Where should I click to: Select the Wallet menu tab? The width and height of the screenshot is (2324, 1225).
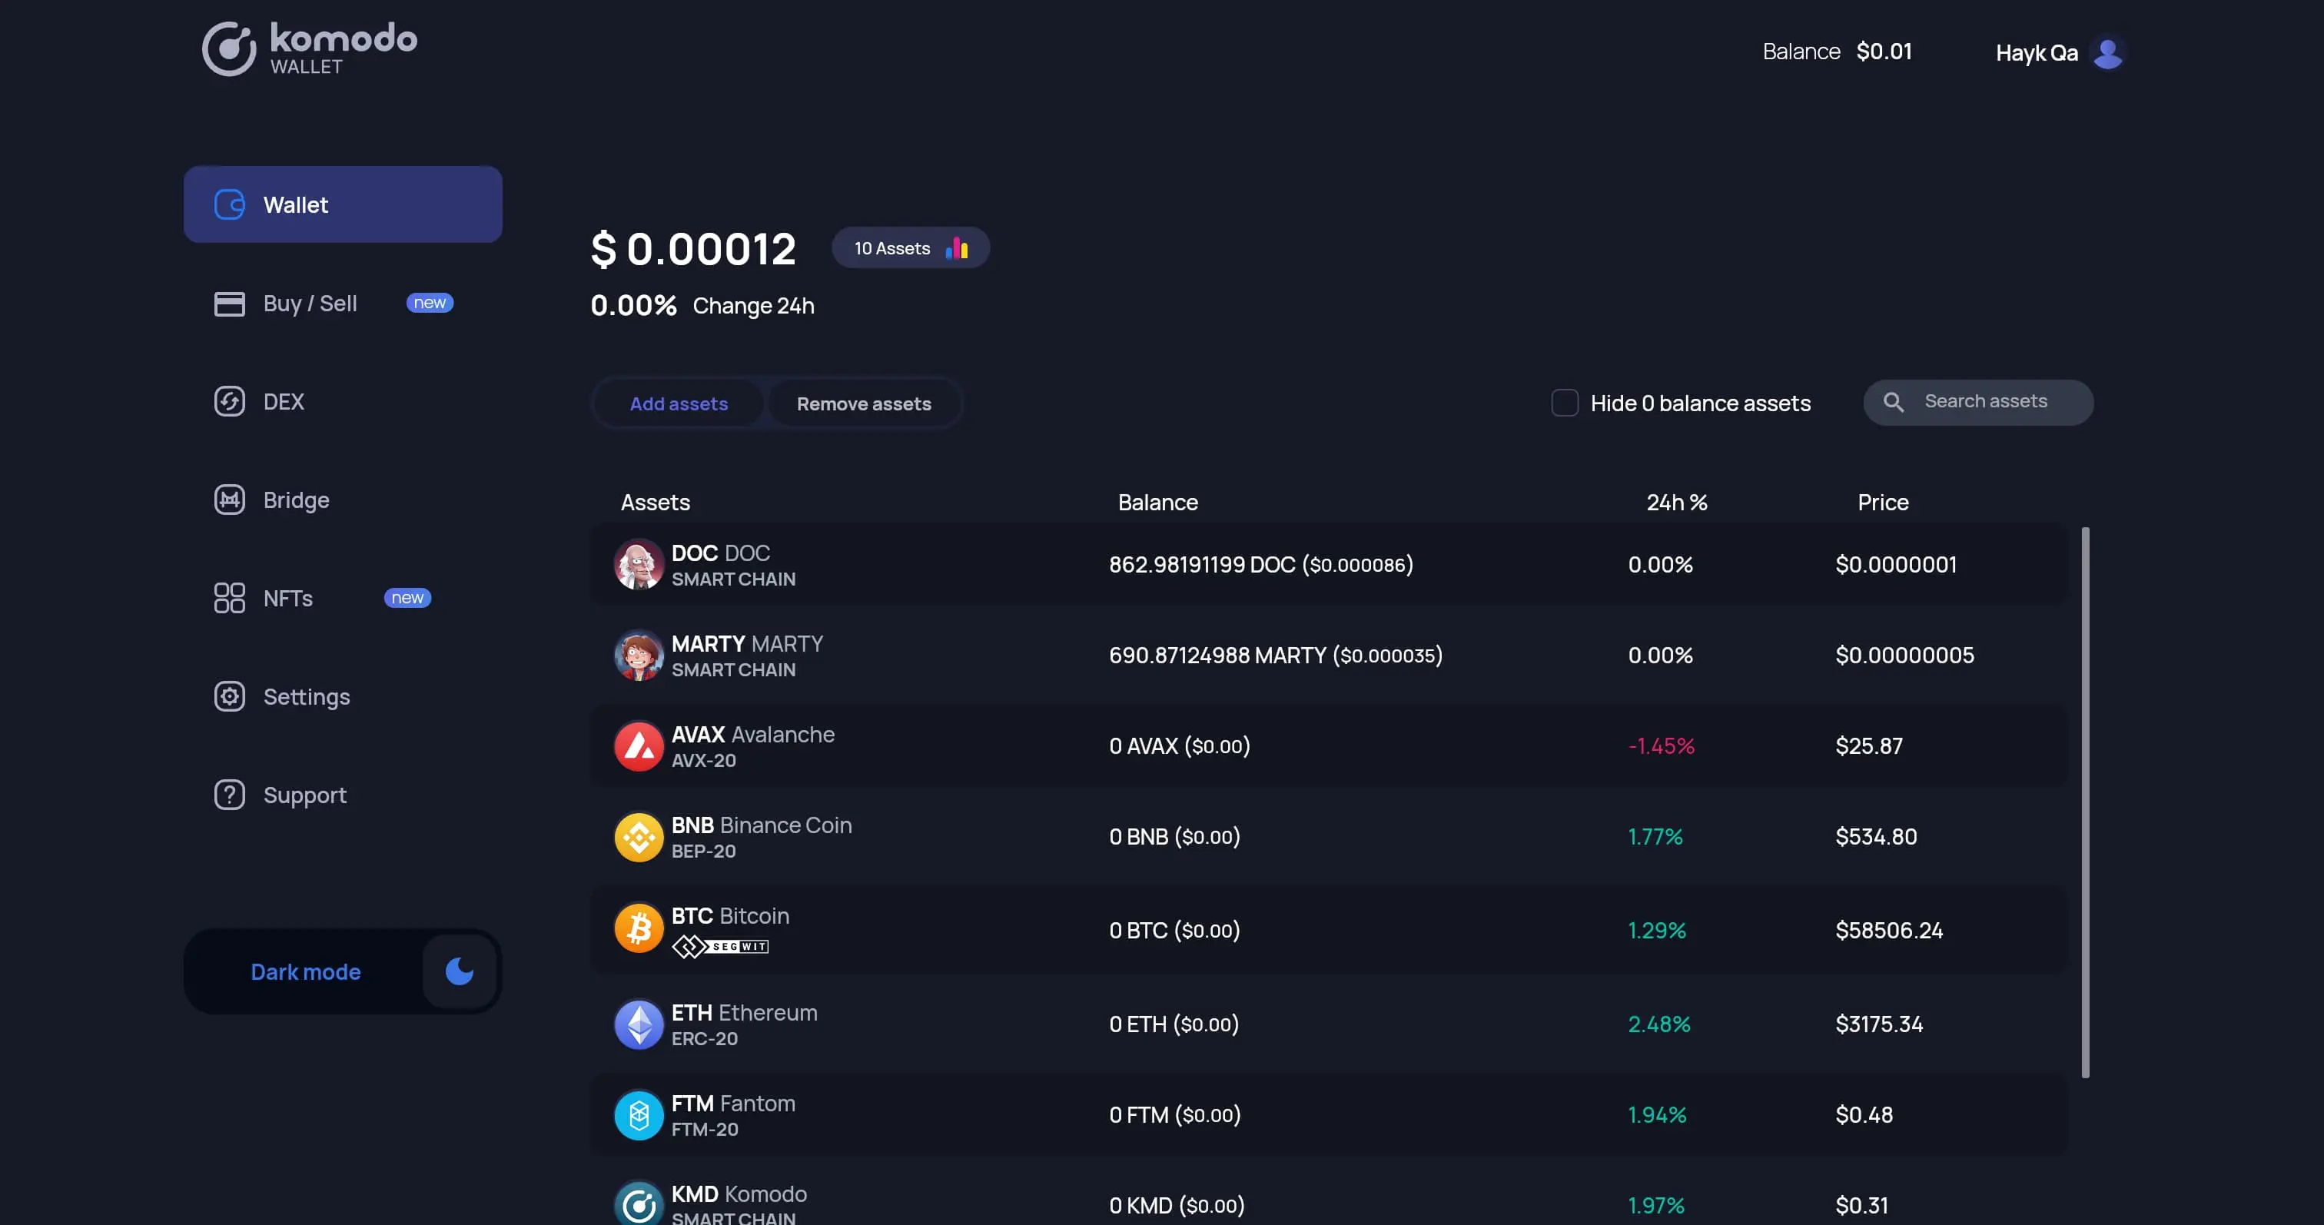pos(343,203)
